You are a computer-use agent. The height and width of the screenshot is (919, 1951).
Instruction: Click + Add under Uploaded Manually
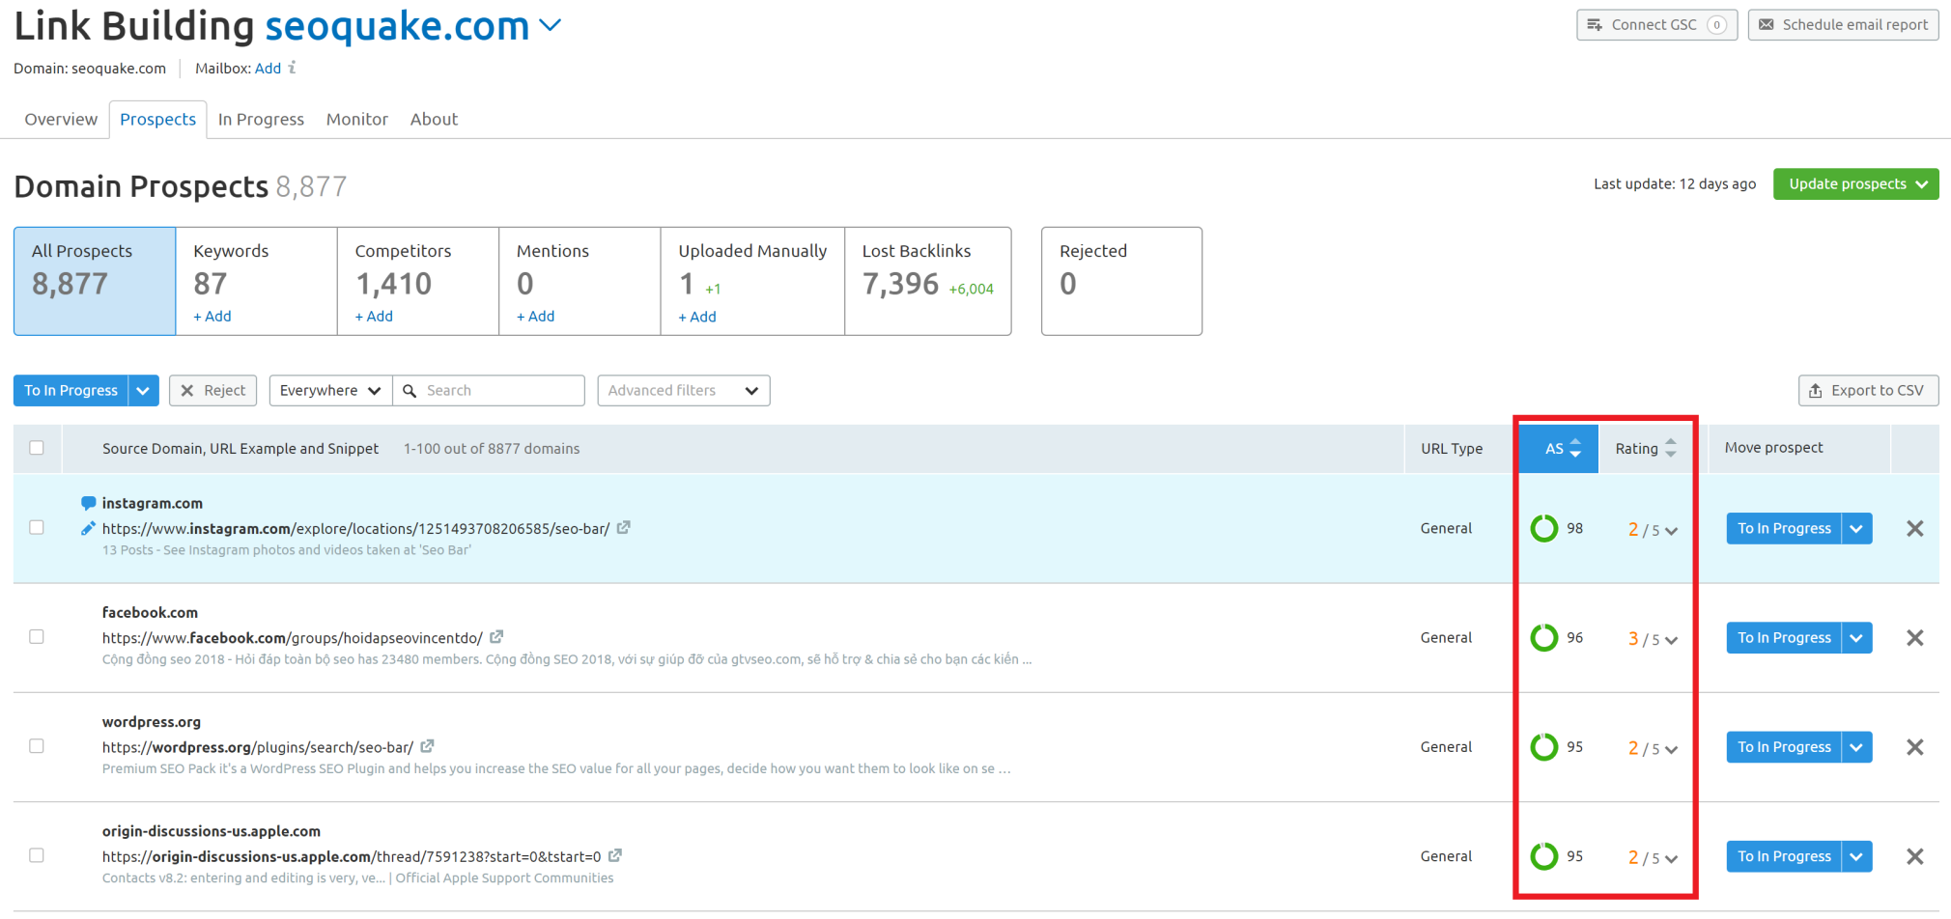tap(697, 317)
